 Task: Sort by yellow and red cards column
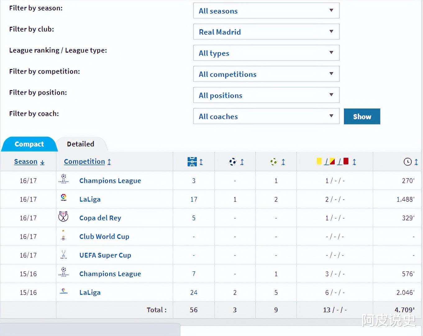pos(336,161)
